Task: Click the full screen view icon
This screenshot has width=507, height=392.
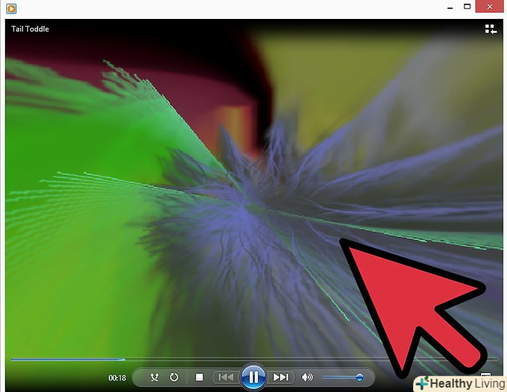Action: [486, 375]
